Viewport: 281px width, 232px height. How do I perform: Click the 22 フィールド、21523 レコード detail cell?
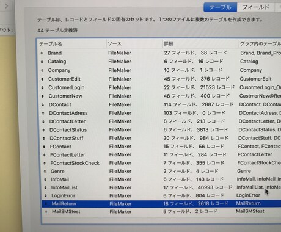(199, 87)
